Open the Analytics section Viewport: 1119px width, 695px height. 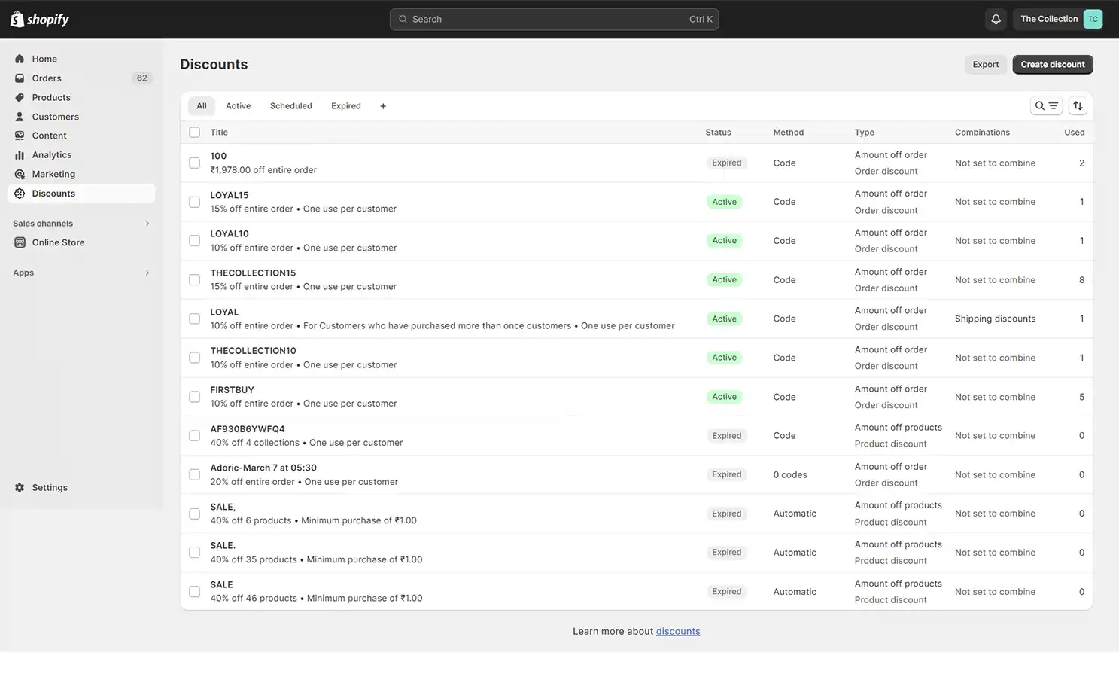(52, 154)
